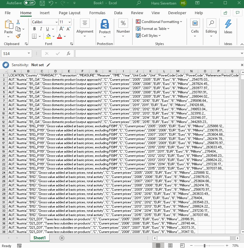Edit sensitivity label with pencil icon

coord(48,65)
